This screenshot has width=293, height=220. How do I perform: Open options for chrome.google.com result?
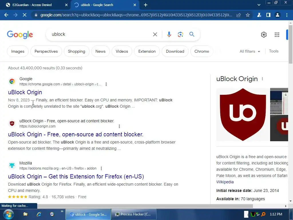(x=106, y=84)
